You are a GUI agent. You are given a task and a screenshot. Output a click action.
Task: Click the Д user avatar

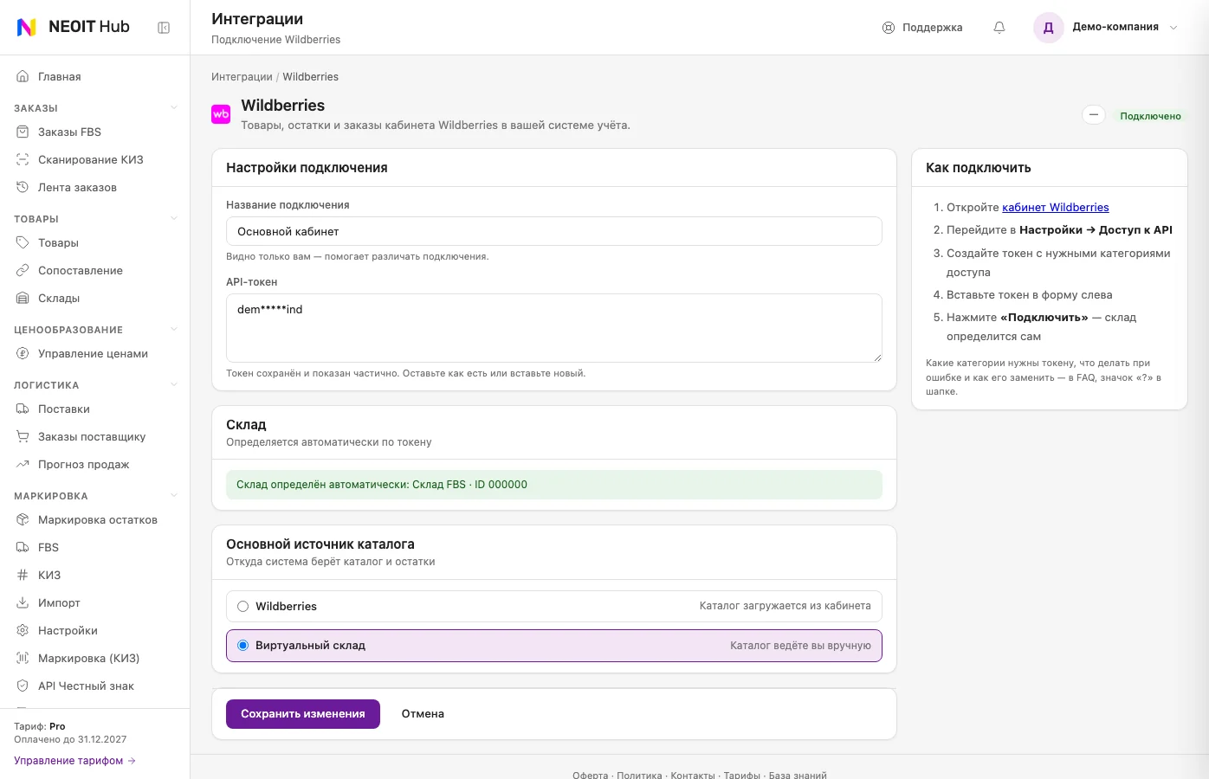click(1048, 28)
